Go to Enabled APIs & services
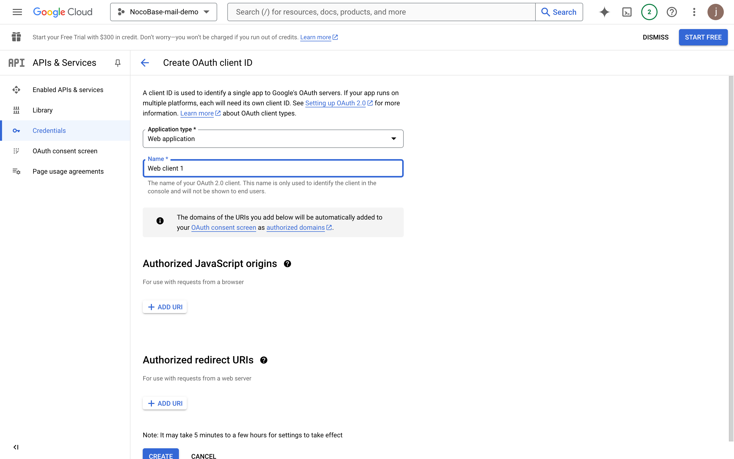The height and width of the screenshot is (459, 734). [x=68, y=90]
